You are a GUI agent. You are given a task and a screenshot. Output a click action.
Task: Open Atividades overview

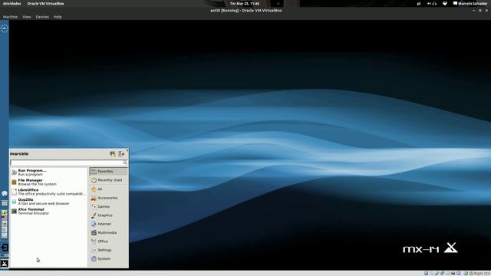(12, 3)
